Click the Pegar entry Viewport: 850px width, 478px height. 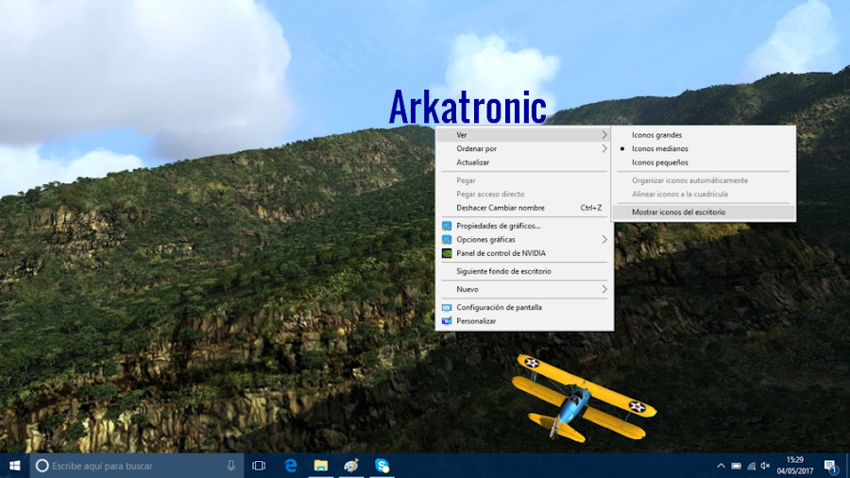(524, 180)
